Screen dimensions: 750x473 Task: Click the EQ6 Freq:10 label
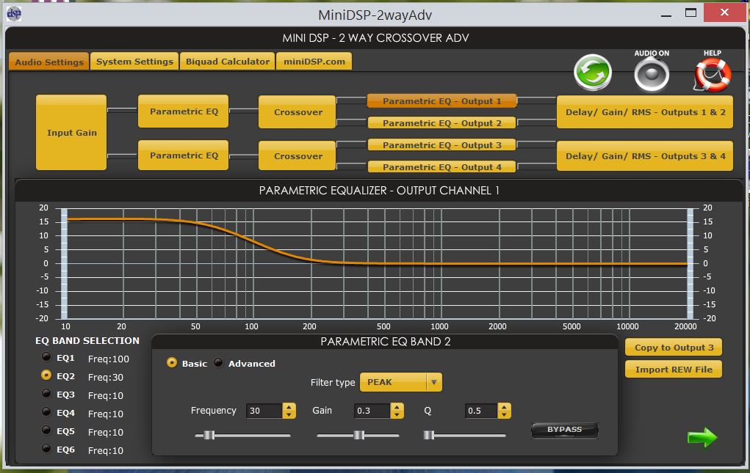pos(106,450)
